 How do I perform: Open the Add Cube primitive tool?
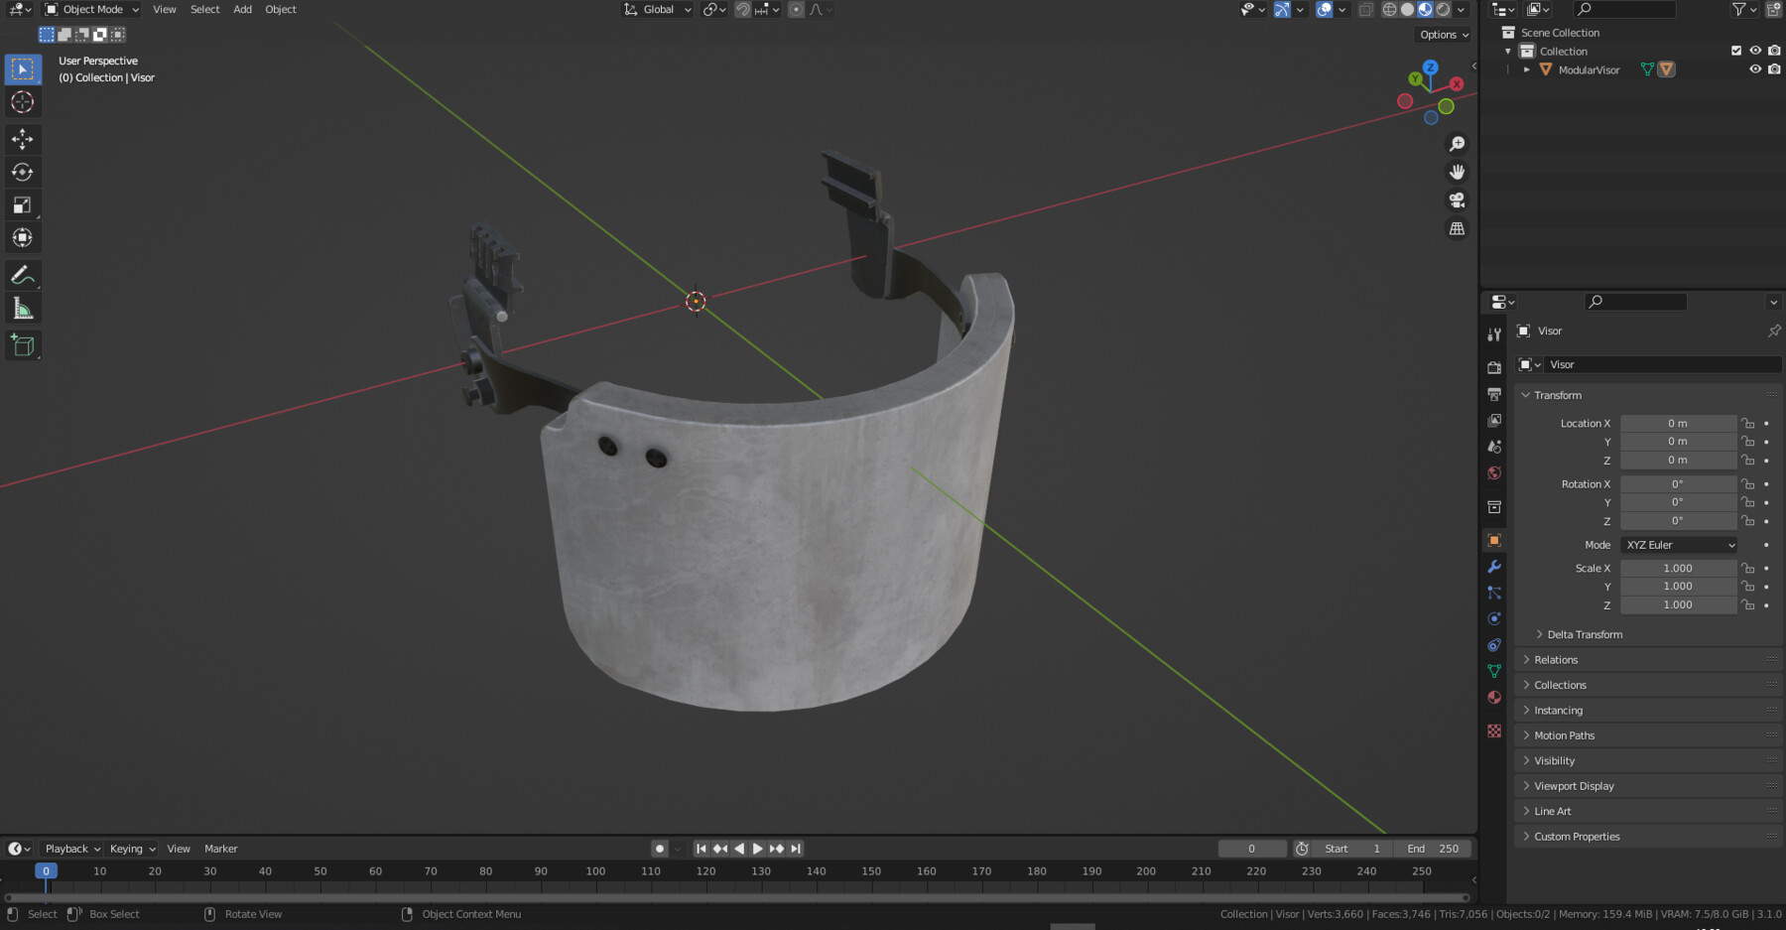click(22, 344)
